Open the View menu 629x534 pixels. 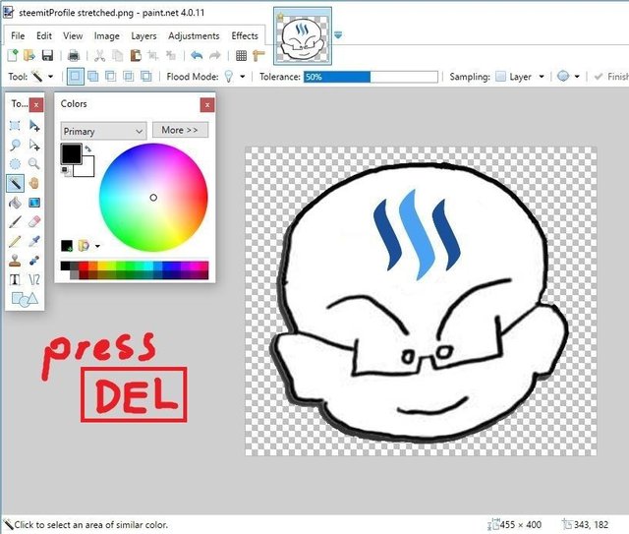(73, 35)
